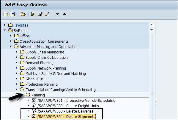Select Supply Network Planning folder icon

22,68
